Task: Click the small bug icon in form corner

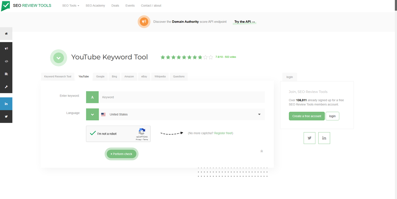Action: [x=261, y=151]
